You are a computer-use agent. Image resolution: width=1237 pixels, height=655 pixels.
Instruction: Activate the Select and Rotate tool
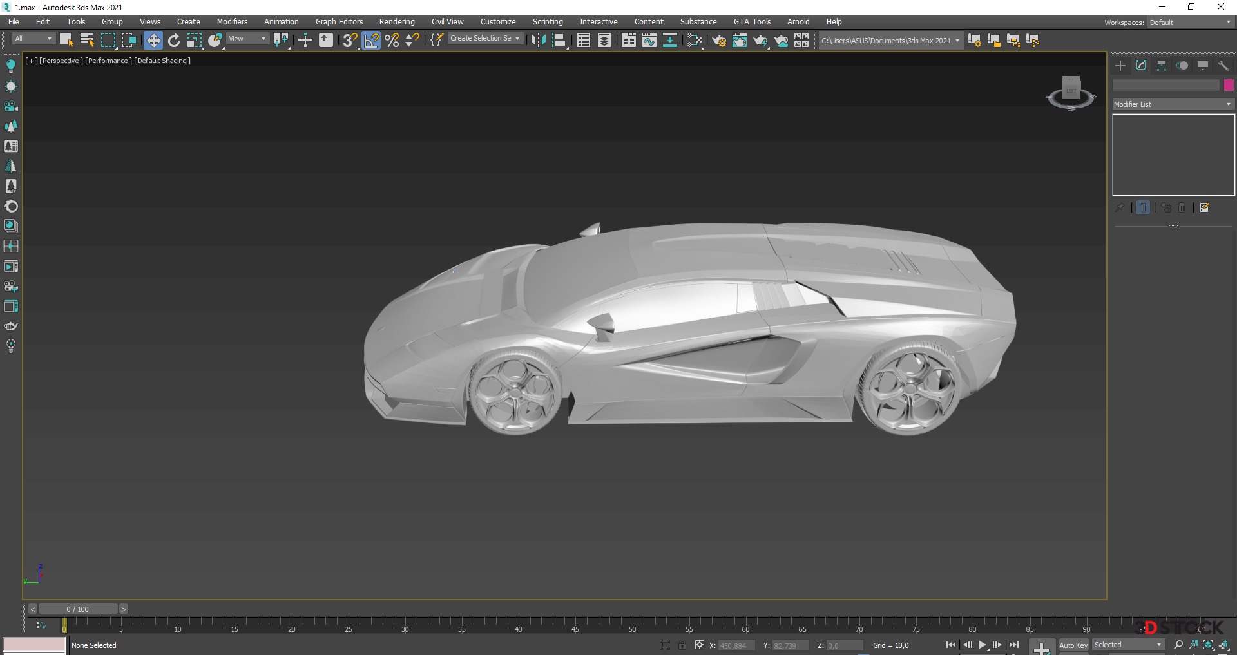click(174, 40)
